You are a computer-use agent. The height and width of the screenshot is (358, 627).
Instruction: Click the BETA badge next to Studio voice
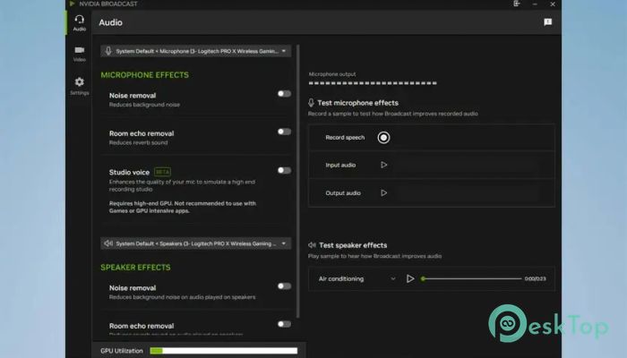click(x=162, y=172)
